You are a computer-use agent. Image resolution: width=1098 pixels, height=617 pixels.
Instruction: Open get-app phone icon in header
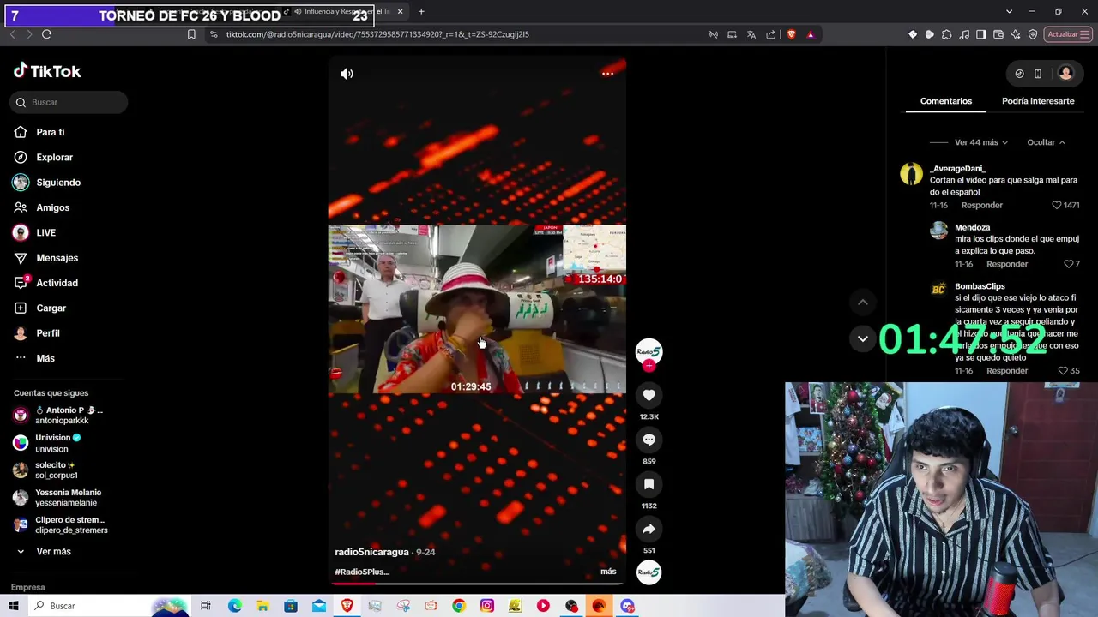[x=1038, y=74]
